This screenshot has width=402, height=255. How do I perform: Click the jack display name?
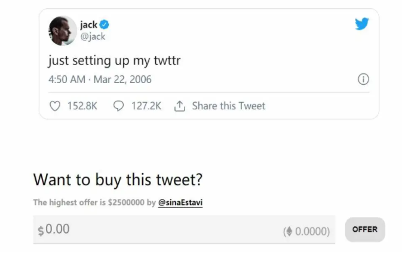[x=89, y=25]
